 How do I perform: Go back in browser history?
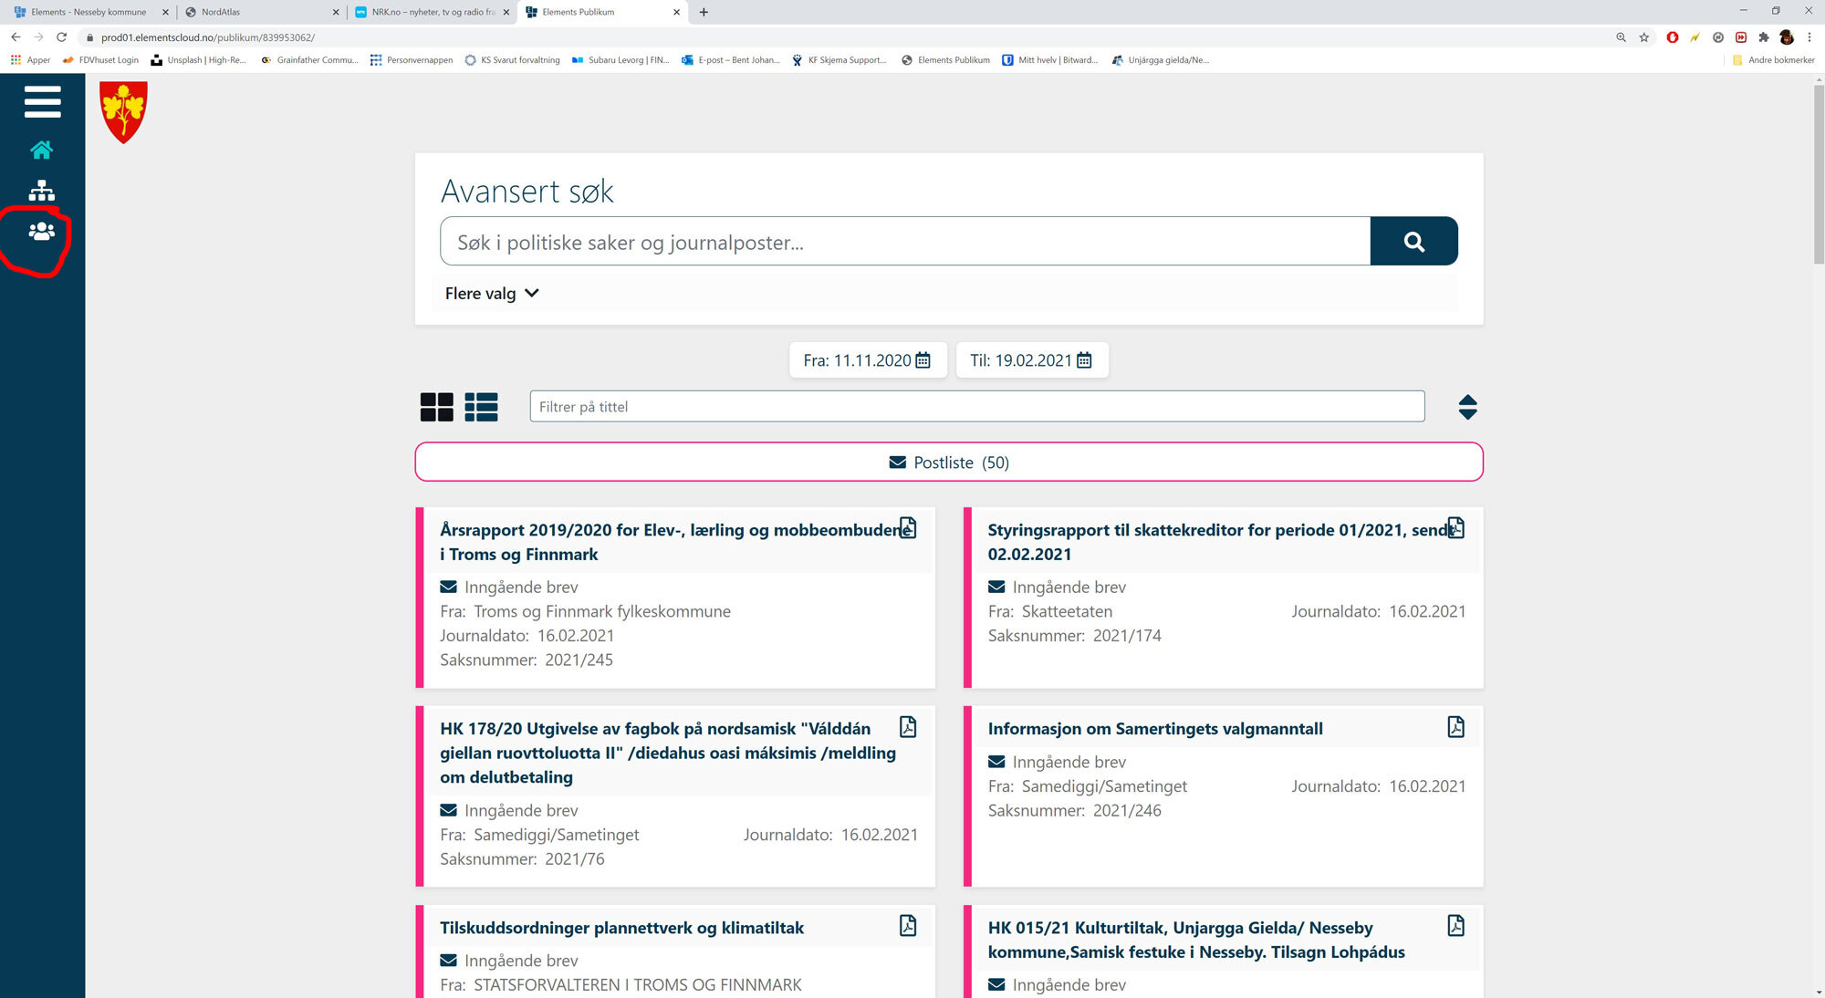point(16,37)
